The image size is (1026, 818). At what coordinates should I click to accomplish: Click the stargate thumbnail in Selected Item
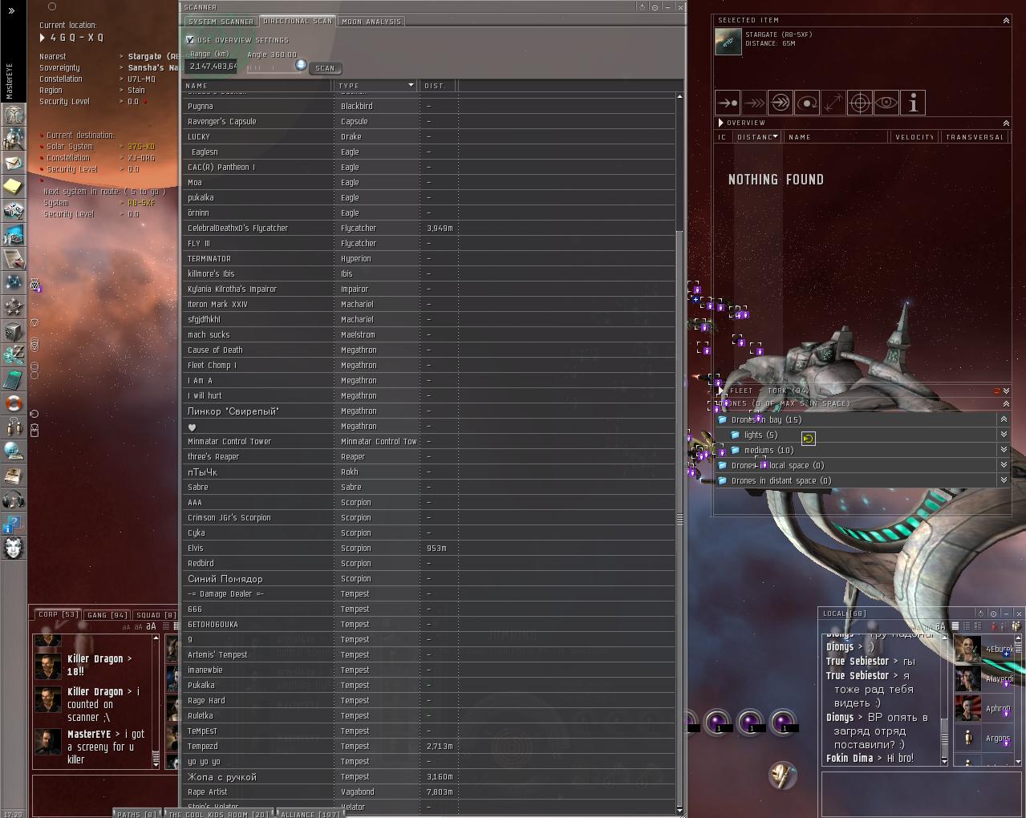click(x=728, y=42)
